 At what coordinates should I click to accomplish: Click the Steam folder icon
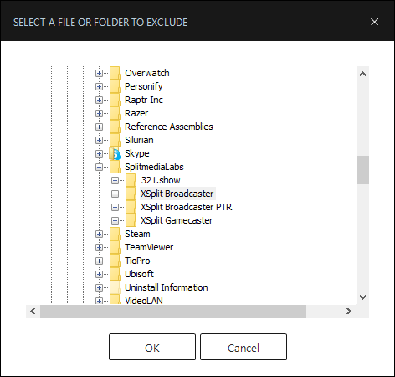click(x=115, y=234)
